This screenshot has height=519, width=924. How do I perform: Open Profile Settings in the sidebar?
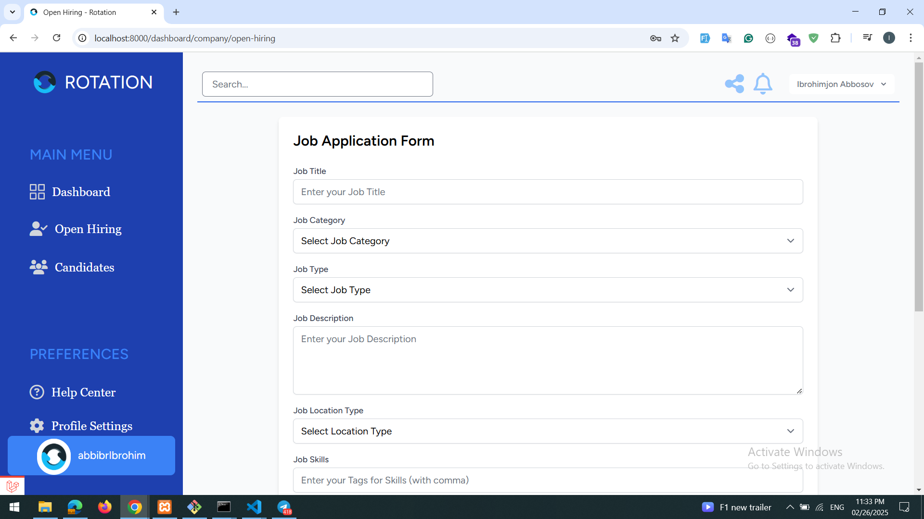(x=80, y=426)
